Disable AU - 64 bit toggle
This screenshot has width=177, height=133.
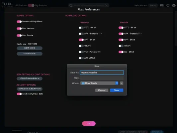coord(121,52)
